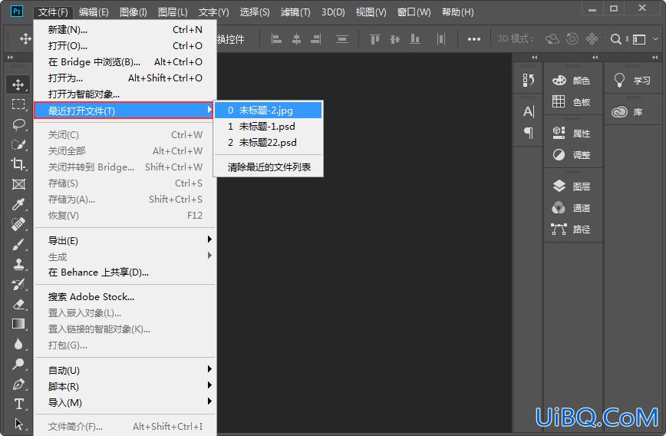The height and width of the screenshot is (436, 666).
Task: Select the Spot Healing Brush tool
Action: coord(18,224)
